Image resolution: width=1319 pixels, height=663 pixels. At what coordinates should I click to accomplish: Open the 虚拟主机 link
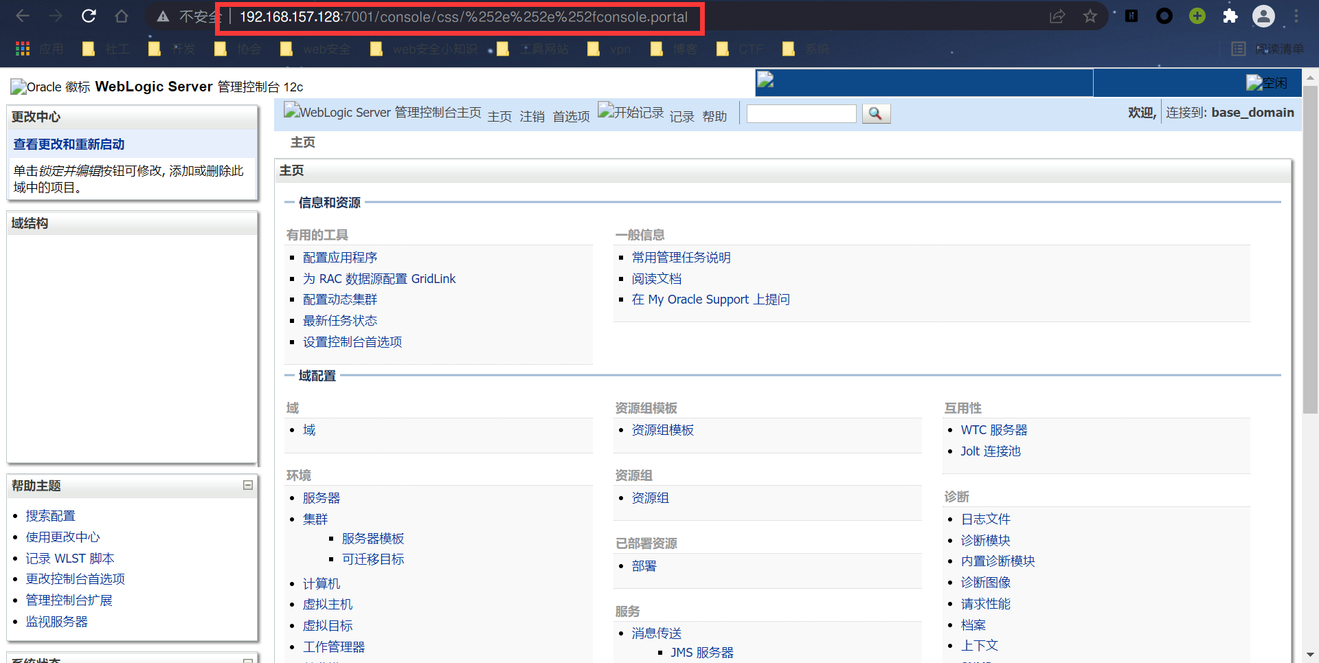(x=328, y=605)
